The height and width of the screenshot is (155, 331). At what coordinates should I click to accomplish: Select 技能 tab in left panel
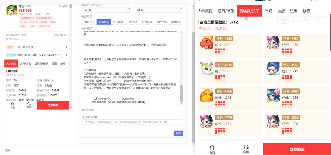click(63, 64)
